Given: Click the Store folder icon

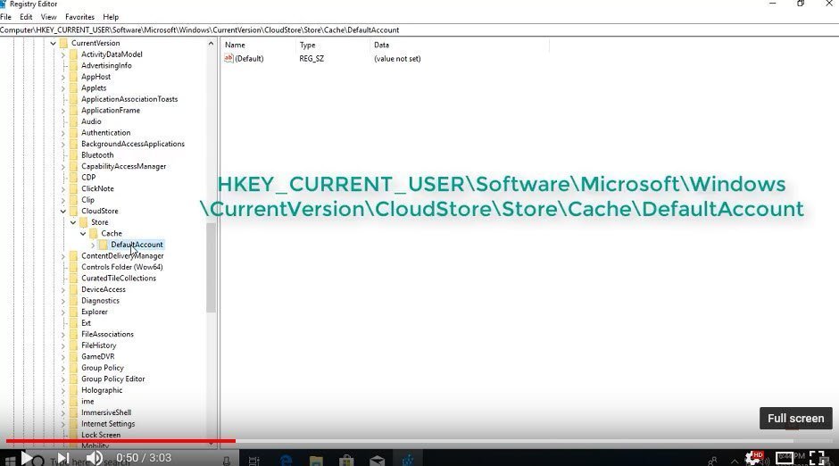Looking at the screenshot, I should (x=84, y=222).
